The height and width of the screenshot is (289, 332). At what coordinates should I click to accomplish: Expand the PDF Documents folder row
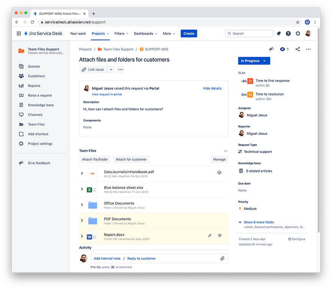(82, 220)
